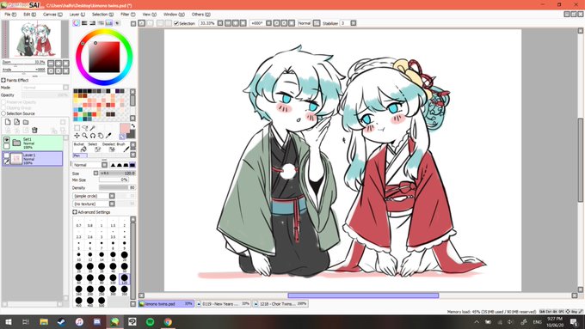The width and height of the screenshot is (585, 329).
Task: Expand the Paints Effect section
Action: click(3, 80)
